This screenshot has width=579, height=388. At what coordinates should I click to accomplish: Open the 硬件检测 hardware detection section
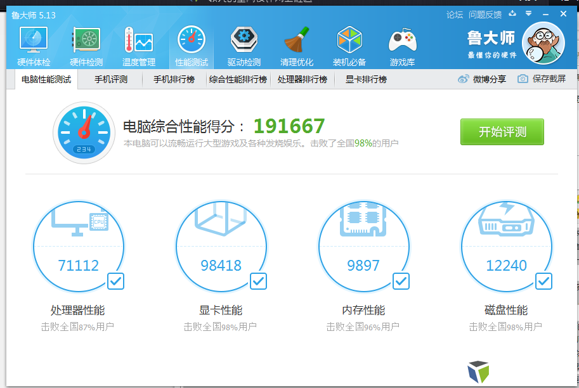[x=86, y=46]
